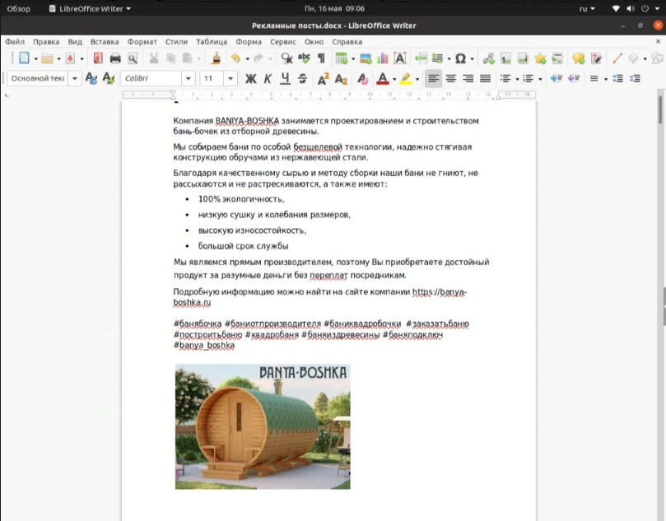Open the Таблица menu
This screenshot has height=521, width=666.
pos(212,41)
